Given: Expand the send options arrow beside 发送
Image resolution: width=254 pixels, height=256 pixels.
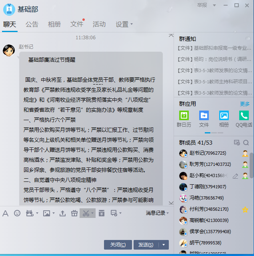Looking at the screenshot, I should (x=164, y=245).
